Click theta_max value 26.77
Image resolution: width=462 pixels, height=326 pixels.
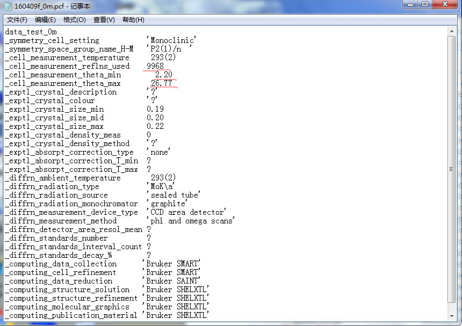click(x=162, y=83)
